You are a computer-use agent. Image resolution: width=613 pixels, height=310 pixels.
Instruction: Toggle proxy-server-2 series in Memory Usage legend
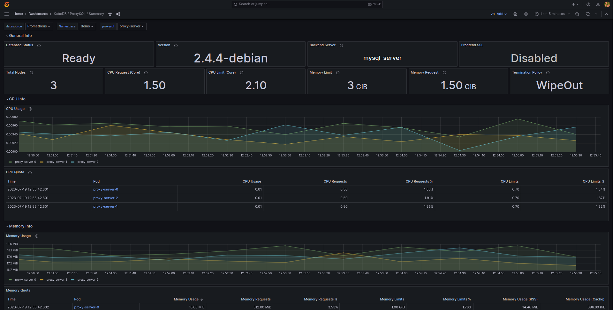(x=88, y=279)
